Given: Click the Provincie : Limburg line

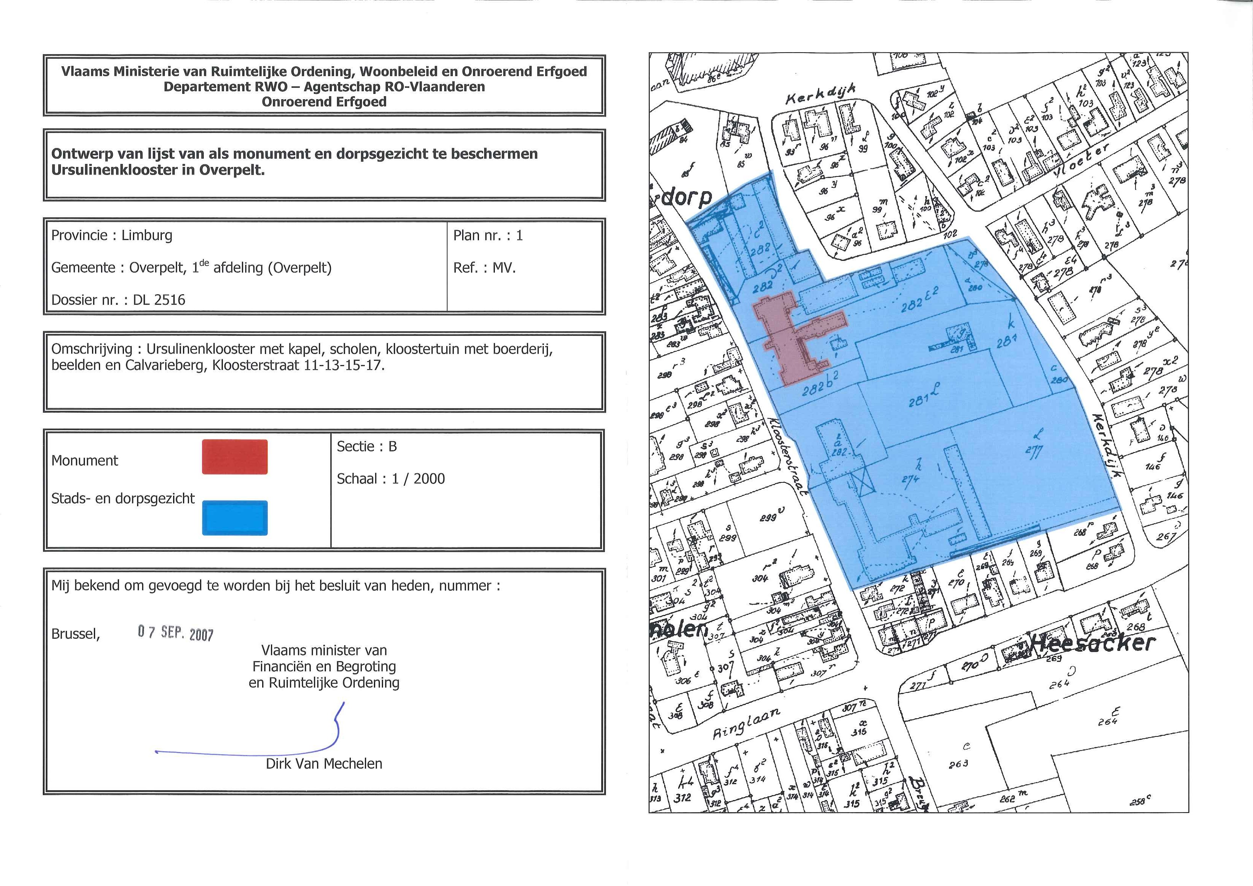Looking at the screenshot, I should (x=111, y=235).
